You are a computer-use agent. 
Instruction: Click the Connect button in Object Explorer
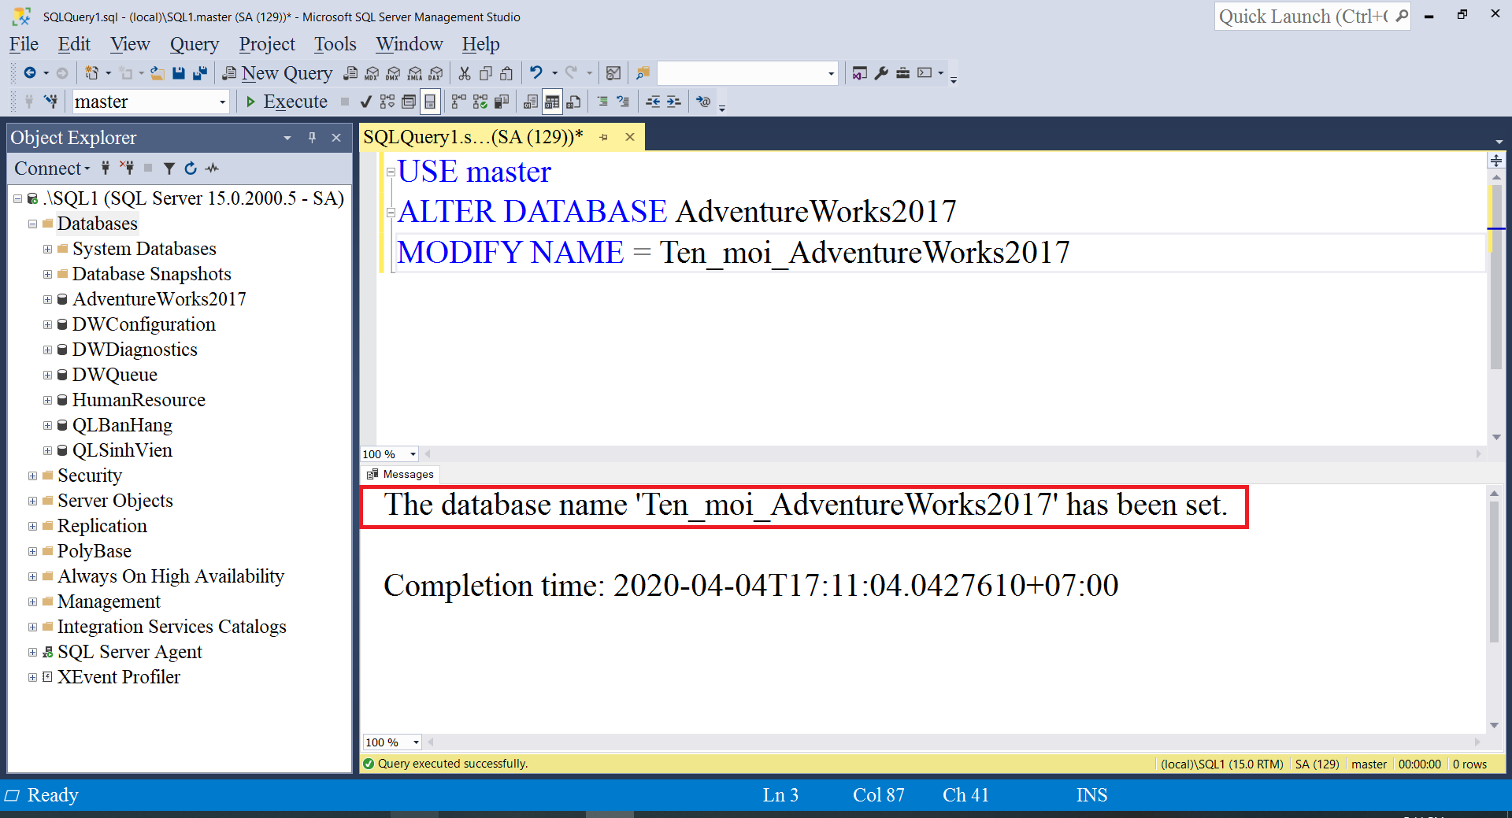(46, 168)
